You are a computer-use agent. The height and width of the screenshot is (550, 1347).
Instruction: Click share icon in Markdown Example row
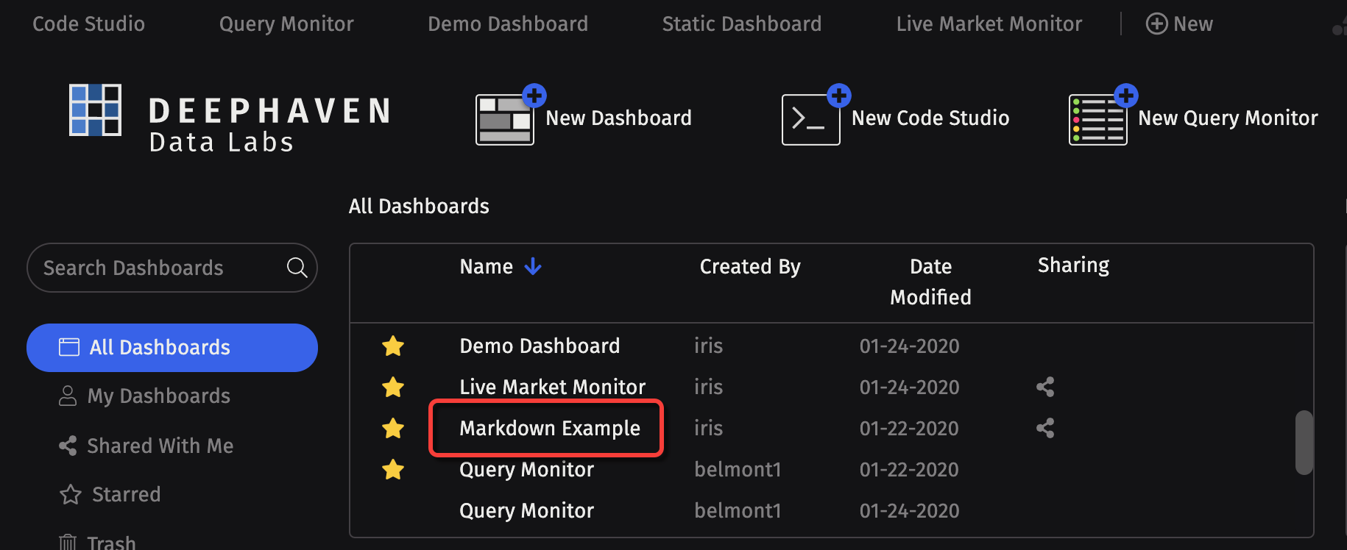click(x=1045, y=428)
